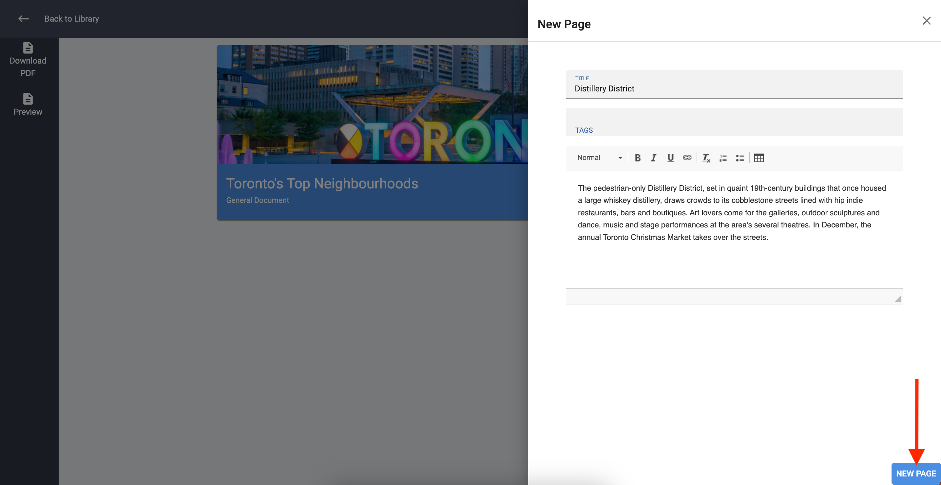Click the General Document subtitle
This screenshot has height=485, width=941.
coord(258,200)
